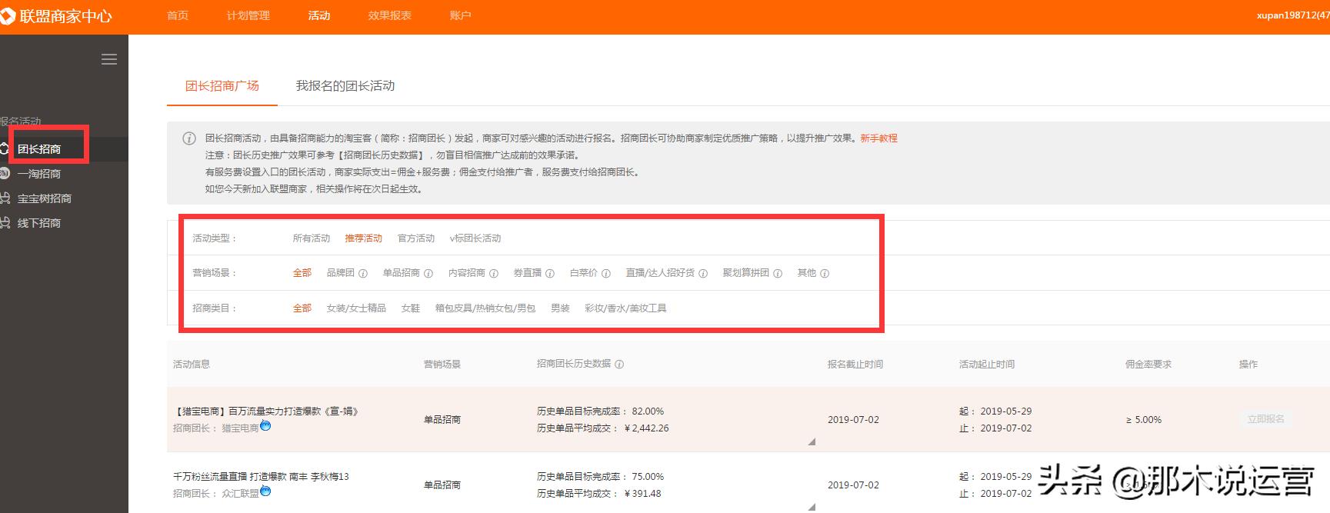Select 品牌团 marketing scene
Viewport: 1330px width, 513px height.
click(x=341, y=273)
